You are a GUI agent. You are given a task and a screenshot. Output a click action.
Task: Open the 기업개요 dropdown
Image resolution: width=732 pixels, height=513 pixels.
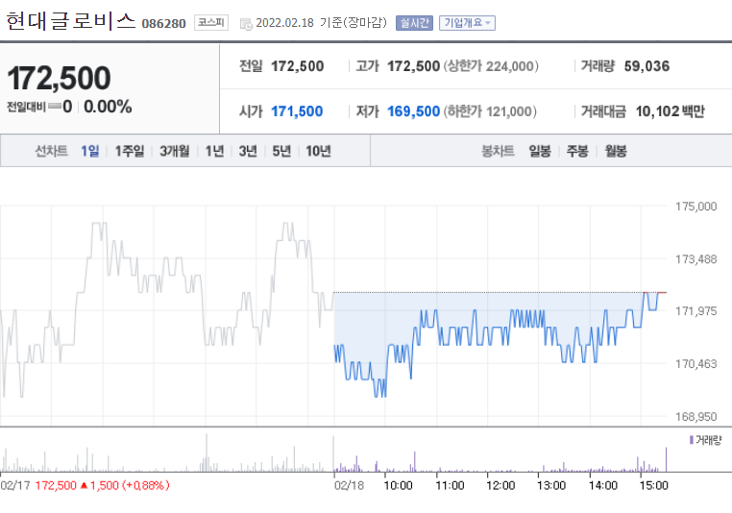coord(467,23)
